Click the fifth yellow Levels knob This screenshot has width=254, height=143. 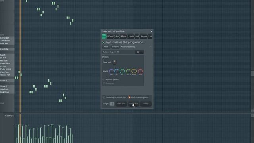pyautogui.click(x=134, y=71)
